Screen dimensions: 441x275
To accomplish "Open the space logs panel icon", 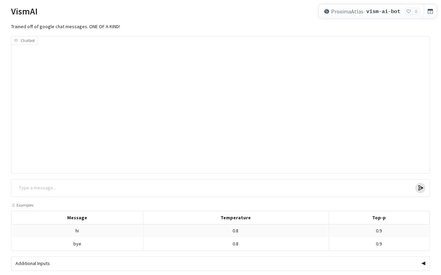I will click(x=430, y=11).
